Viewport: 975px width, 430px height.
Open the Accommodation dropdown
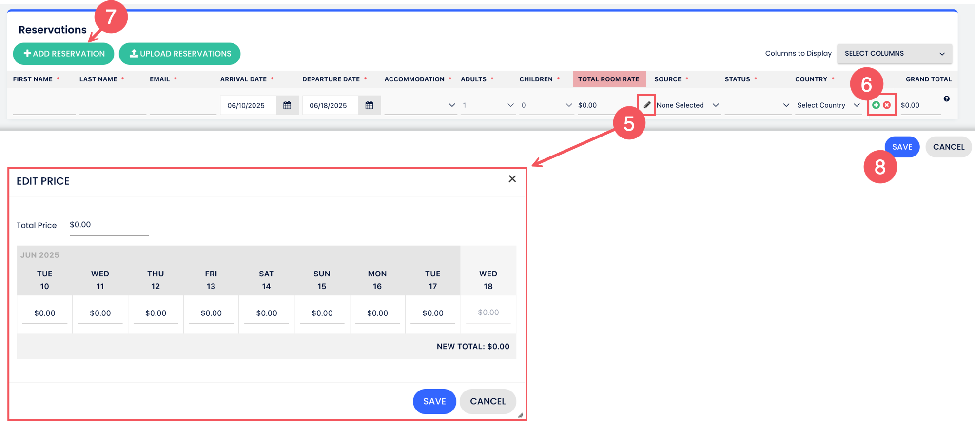pyautogui.click(x=421, y=105)
